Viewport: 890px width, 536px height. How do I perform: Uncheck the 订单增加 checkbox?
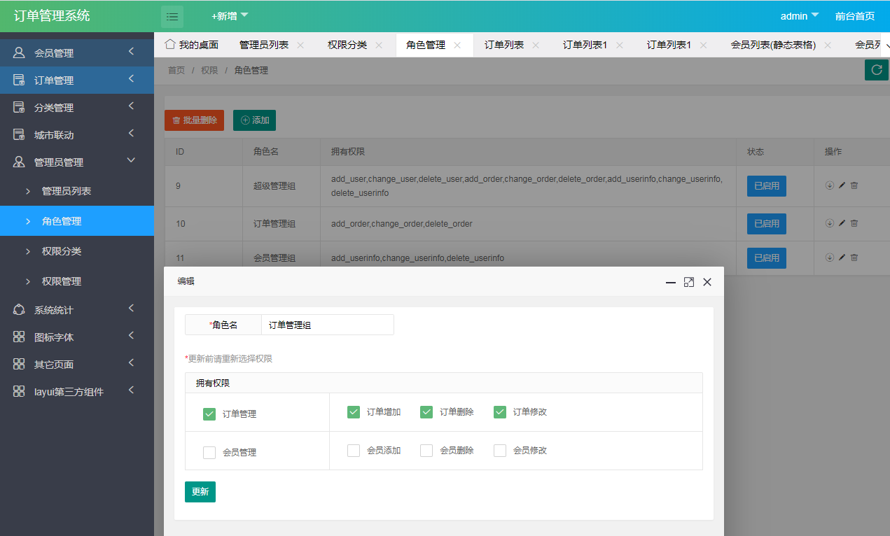(354, 411)
